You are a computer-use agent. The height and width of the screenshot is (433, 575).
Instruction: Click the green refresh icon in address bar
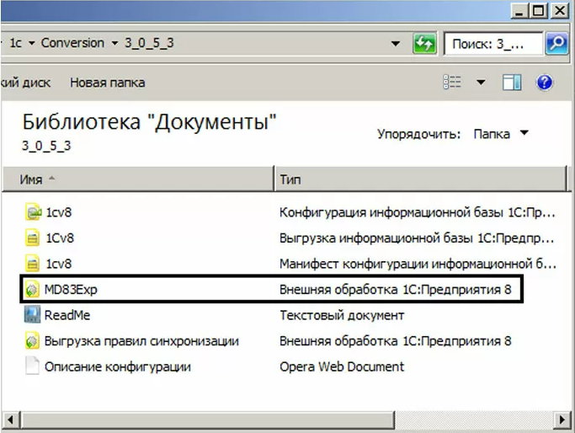pos(424,44)
